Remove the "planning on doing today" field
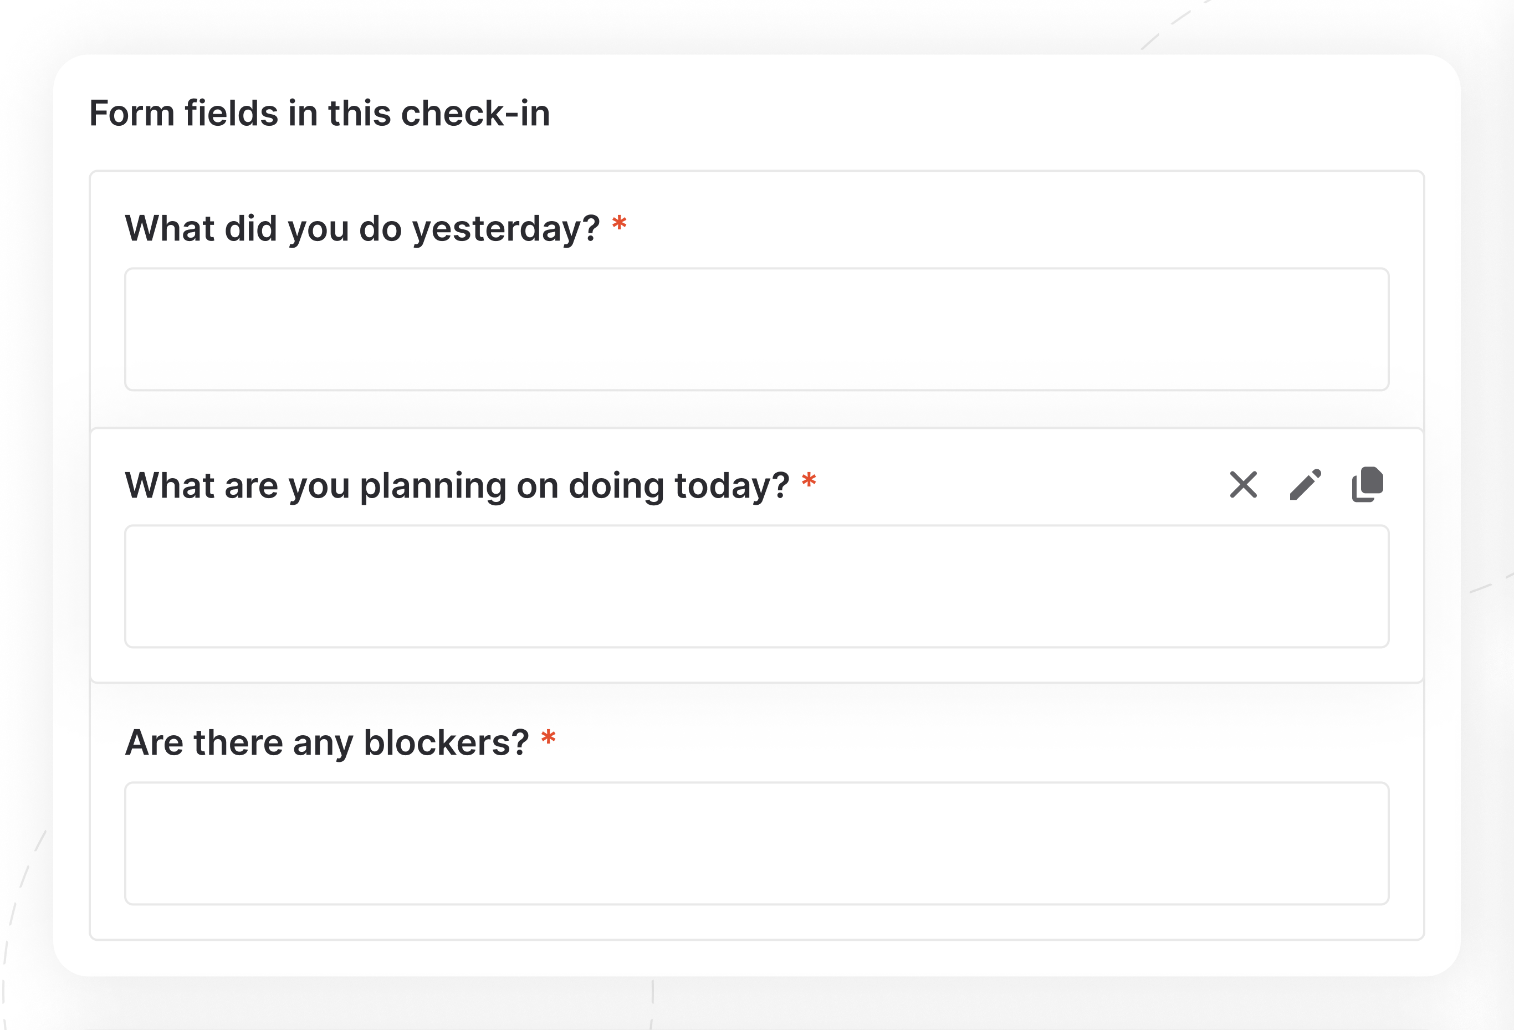 (1243, 485)
